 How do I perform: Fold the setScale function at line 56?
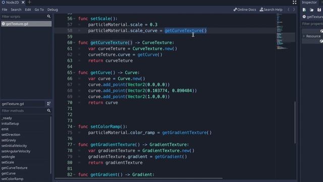click(x=74, y=19)
